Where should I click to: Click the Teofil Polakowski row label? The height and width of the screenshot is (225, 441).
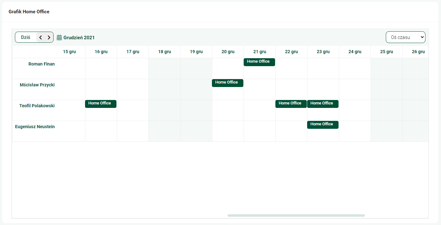click(37, 106)
